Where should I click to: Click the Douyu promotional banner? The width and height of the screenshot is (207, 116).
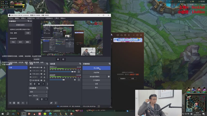[x=128, y=40]
